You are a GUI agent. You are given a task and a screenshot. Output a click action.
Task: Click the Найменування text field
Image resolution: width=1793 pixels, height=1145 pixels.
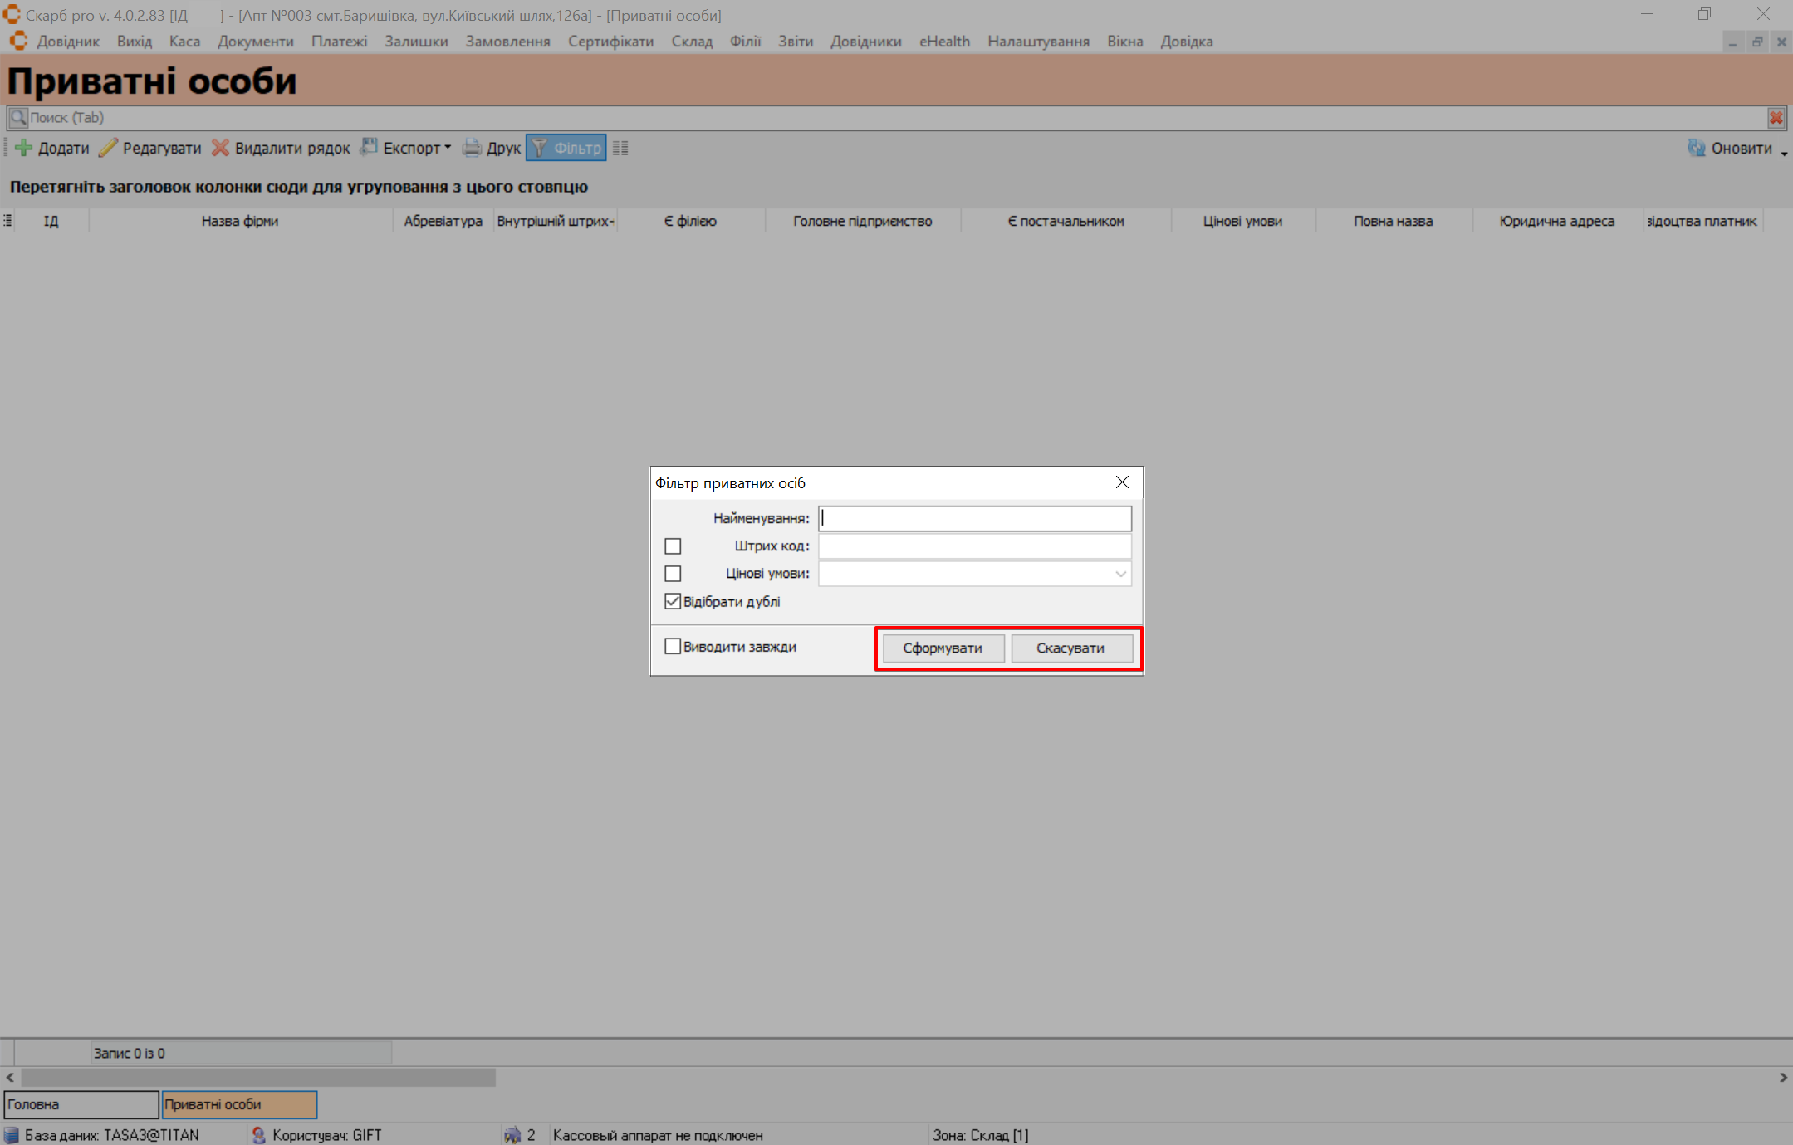[974, 518]
